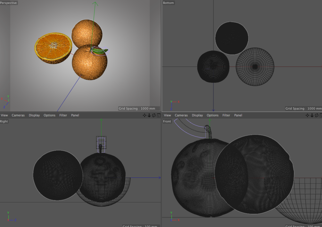Select the green leaf in Perspective view
This screenshot has height=227, width=322.
100,51
